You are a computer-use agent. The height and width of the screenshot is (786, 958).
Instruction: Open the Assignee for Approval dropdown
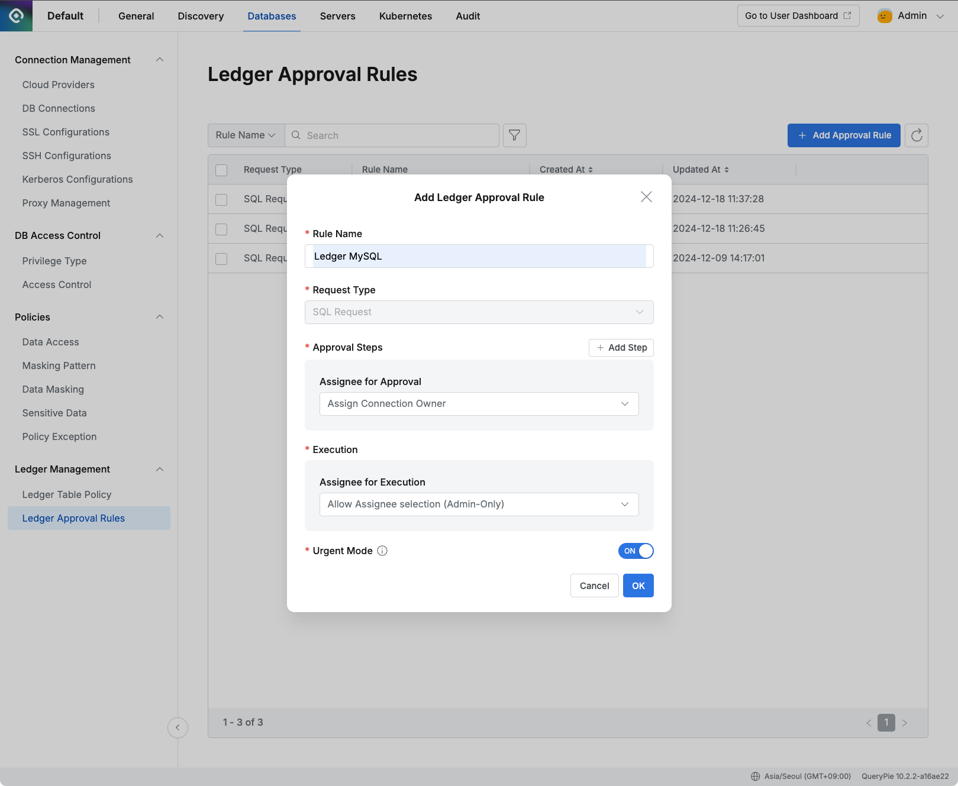coord(479,403)
